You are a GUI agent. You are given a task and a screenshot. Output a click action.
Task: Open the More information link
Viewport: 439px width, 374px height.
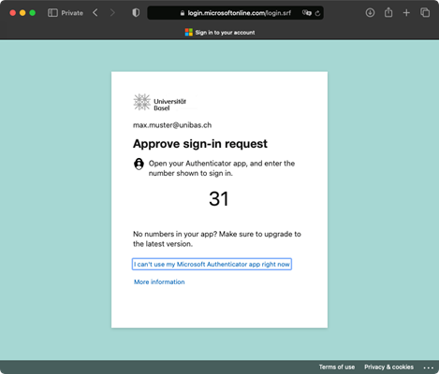pos(159,282)
